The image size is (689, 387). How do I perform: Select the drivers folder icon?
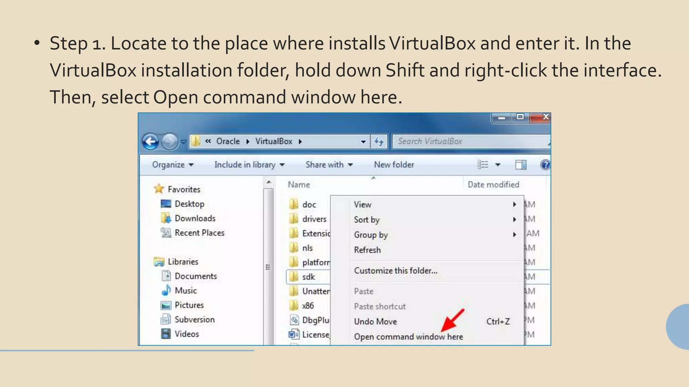pyautogui.click(x=294, y=219)
